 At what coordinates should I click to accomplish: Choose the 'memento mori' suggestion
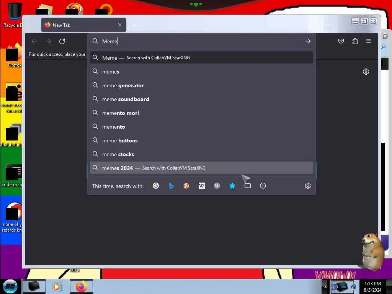(201, 113)
